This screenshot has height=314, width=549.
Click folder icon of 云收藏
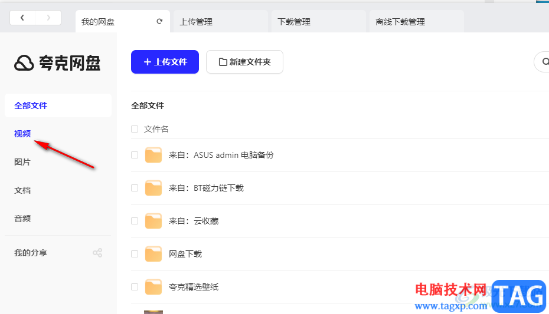(153, 221)
